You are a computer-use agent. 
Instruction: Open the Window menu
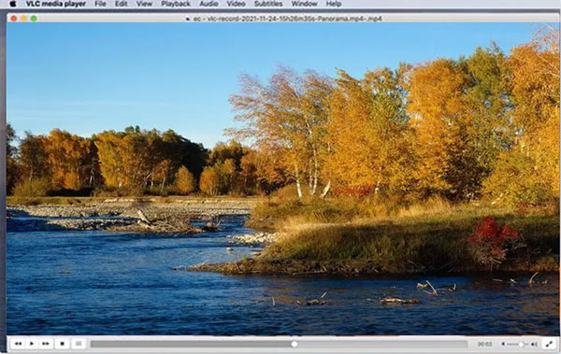[304, 4]
